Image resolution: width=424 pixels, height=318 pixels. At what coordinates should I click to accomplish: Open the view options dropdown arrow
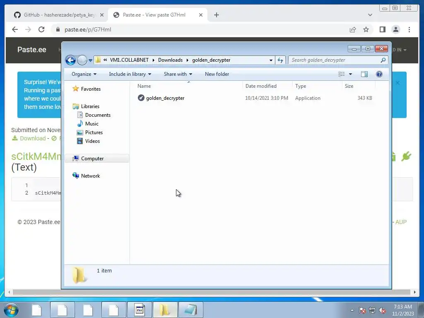[x=350, y=74]
